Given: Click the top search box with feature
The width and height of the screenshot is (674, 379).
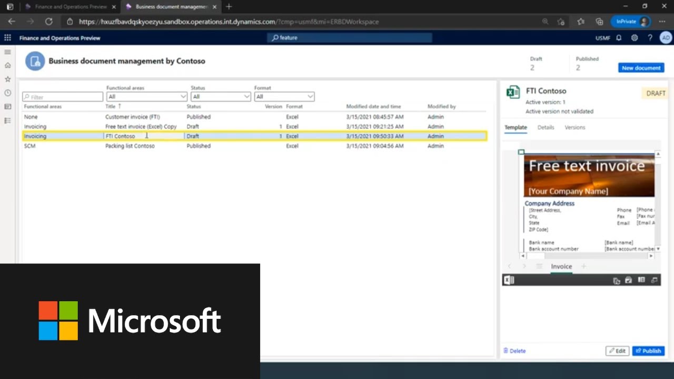Looking at the screenshot, I should pyautogui.click(x=350, y=38).
